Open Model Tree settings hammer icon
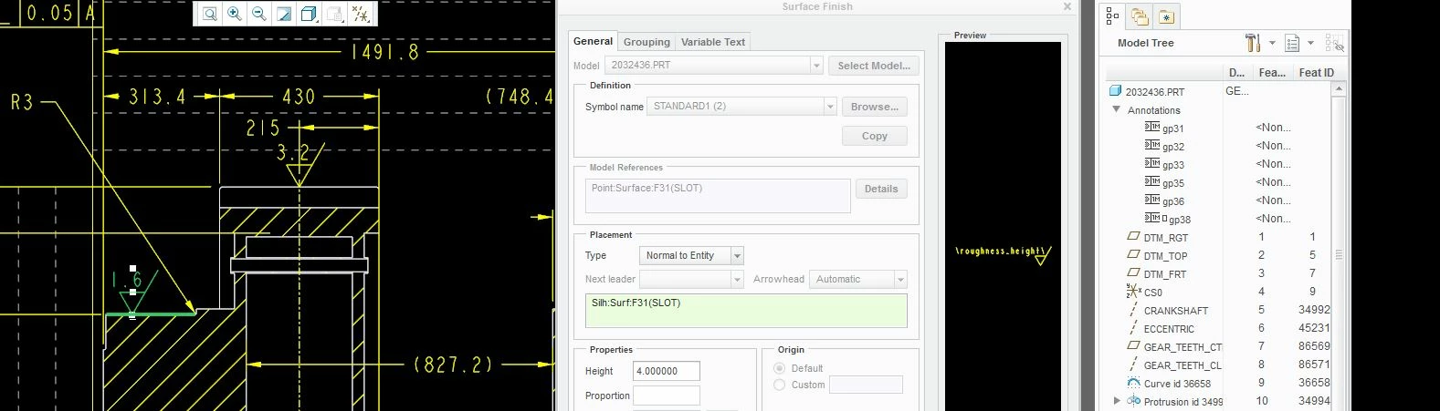 pos(1252,43)
